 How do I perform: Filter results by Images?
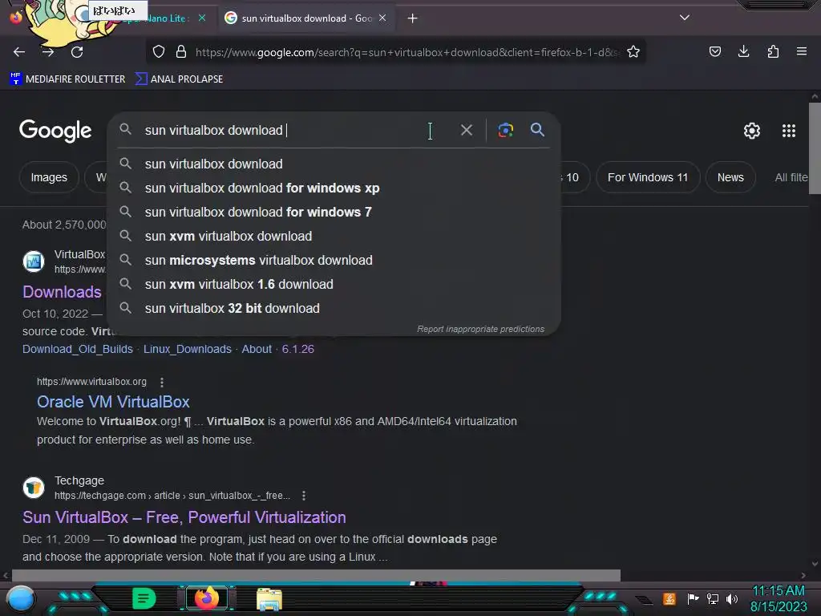(49, 177)
